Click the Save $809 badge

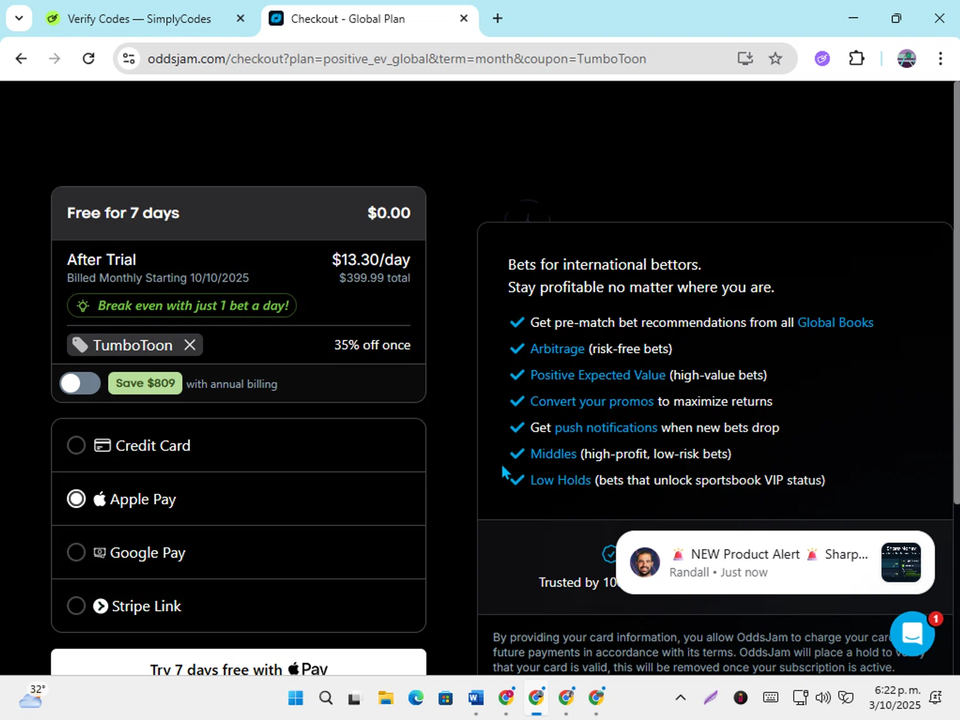click(145, 383)
